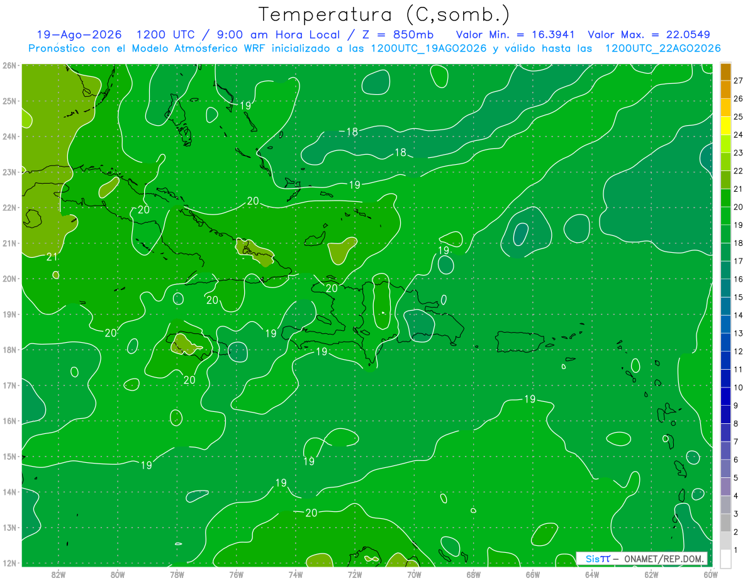Click legend value 11 on the color bar

[x=739, y=369]
